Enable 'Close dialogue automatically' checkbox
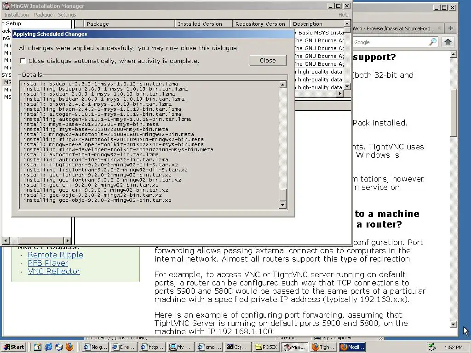This screenshot has width=471, height=353. (23, 61)
